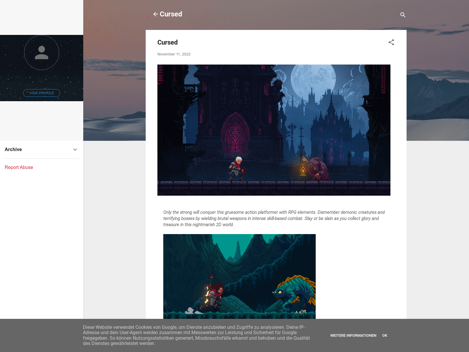Open Weitere Informationen cookie link
The width and height of the screenshot is (469, 352).
click(x=353, y=336)
